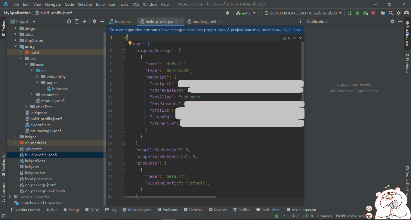This screenshot has height=220, width=411.
Task: Open entry run configuration dropdown
Action: click(246, 13)
